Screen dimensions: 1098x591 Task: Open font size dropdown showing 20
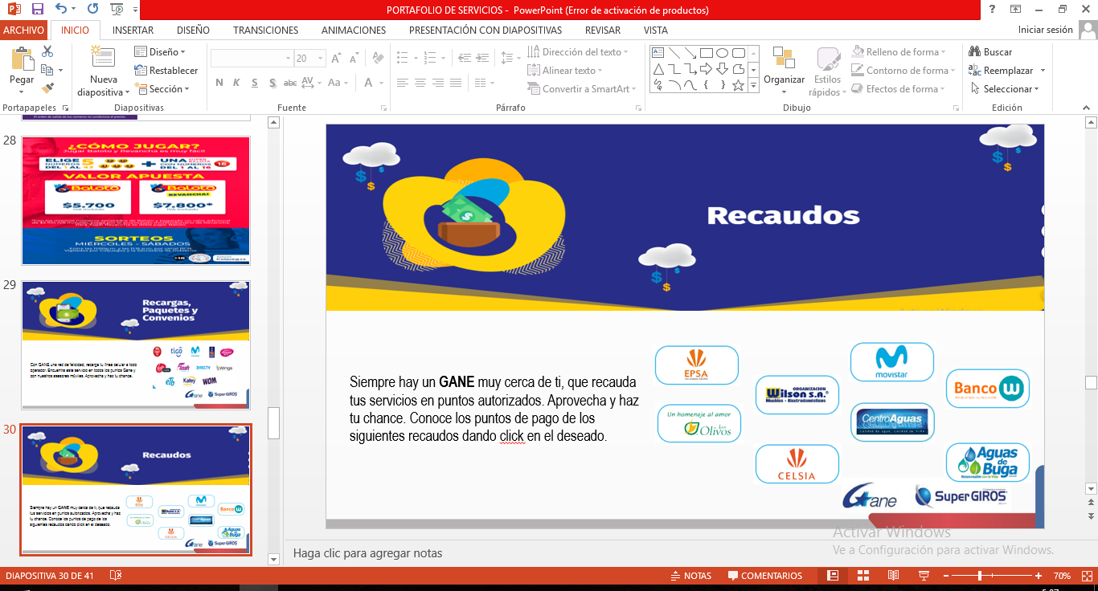click(x=318, y=59)
